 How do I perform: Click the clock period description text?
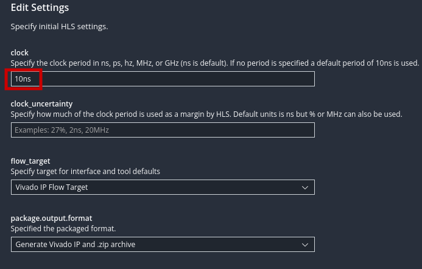pyautogui.click(x=214, y=63)
